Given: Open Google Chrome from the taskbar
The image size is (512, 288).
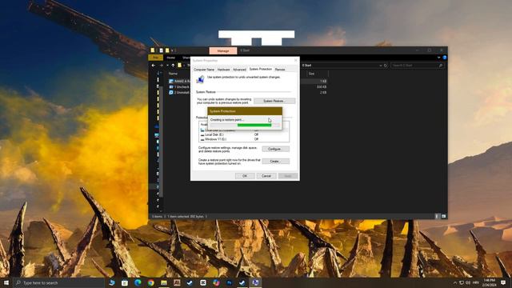Looking at the screenshot, I should (x=151, y=282).
